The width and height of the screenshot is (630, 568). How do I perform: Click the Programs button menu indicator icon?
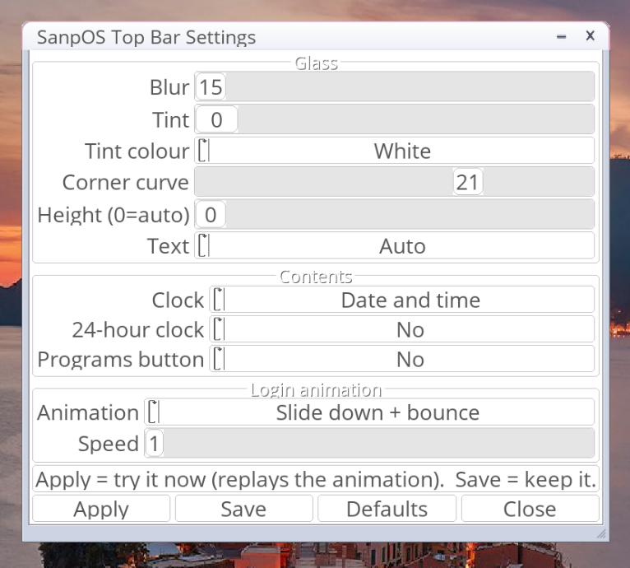coord(219,359)
